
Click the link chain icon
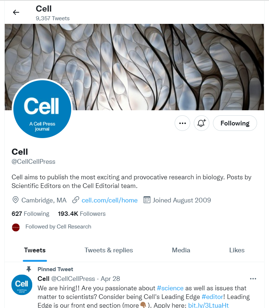[76, 200]
